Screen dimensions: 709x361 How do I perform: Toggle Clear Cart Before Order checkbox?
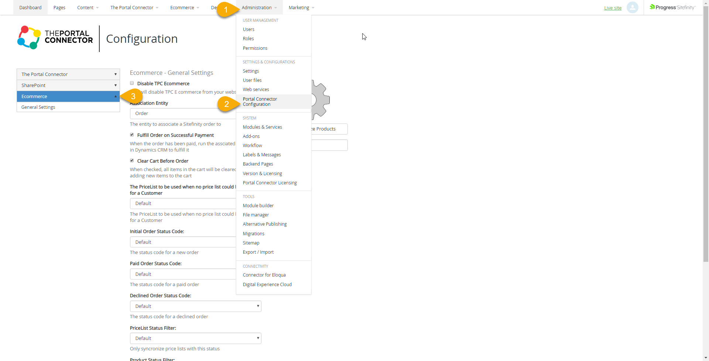click(132, 161)
